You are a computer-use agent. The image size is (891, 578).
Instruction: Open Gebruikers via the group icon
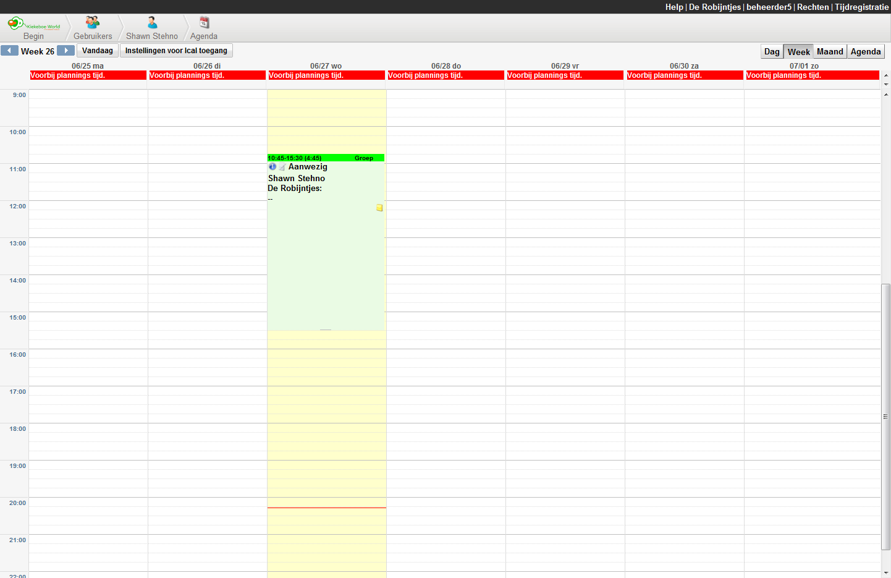point(93,23)
